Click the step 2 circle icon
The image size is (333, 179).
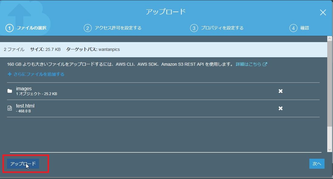[88, 28]
